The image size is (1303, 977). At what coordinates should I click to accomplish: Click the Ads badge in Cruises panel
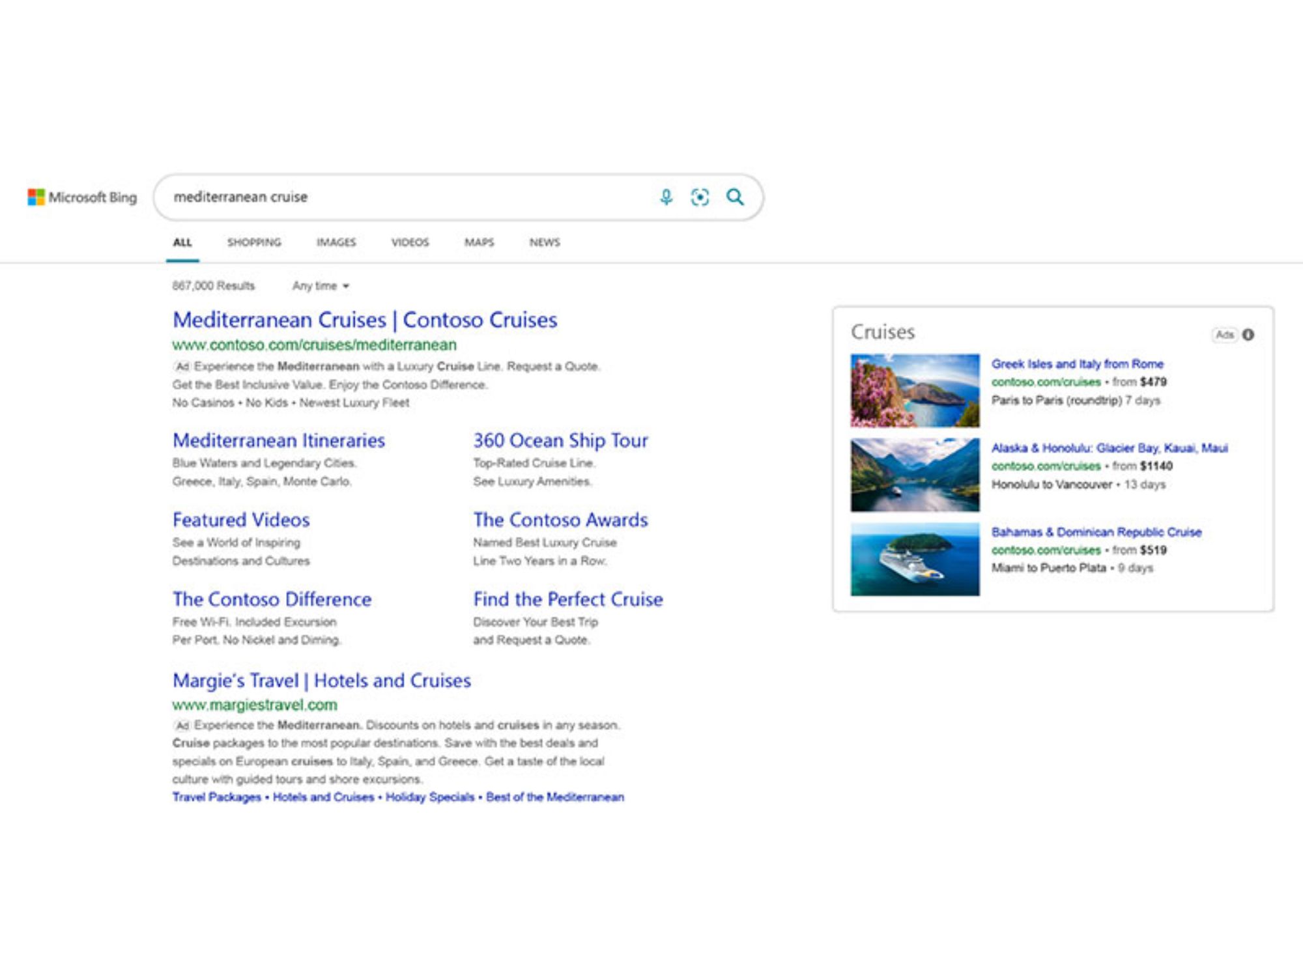click(x=1225, y=334)
